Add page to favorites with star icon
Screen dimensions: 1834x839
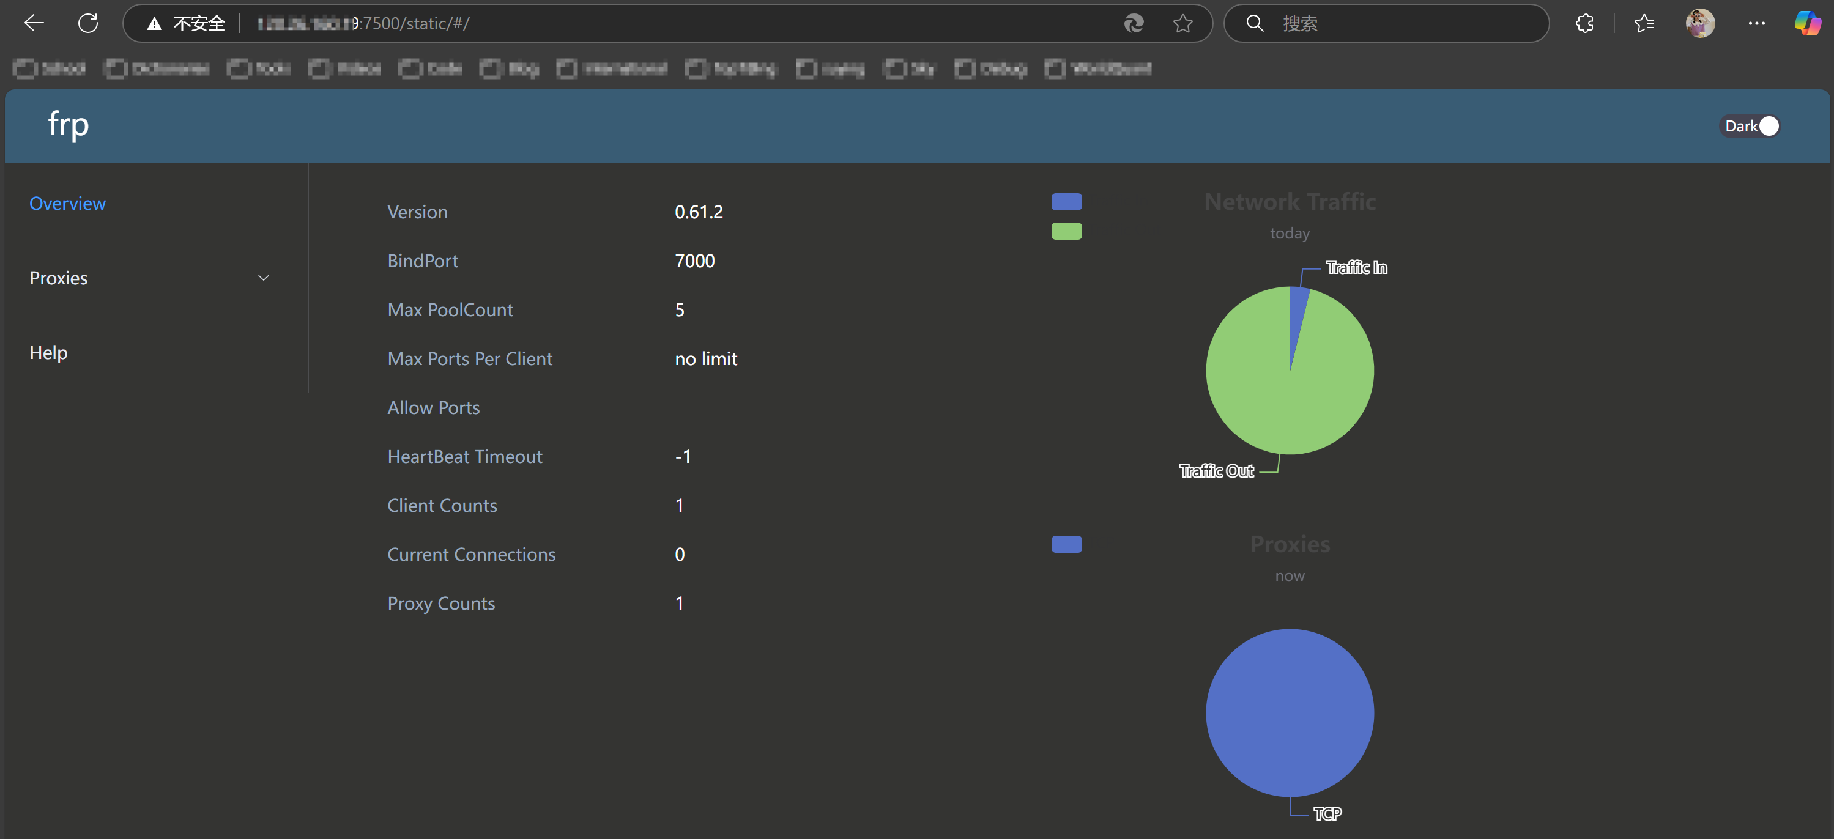click(1182, 23)
